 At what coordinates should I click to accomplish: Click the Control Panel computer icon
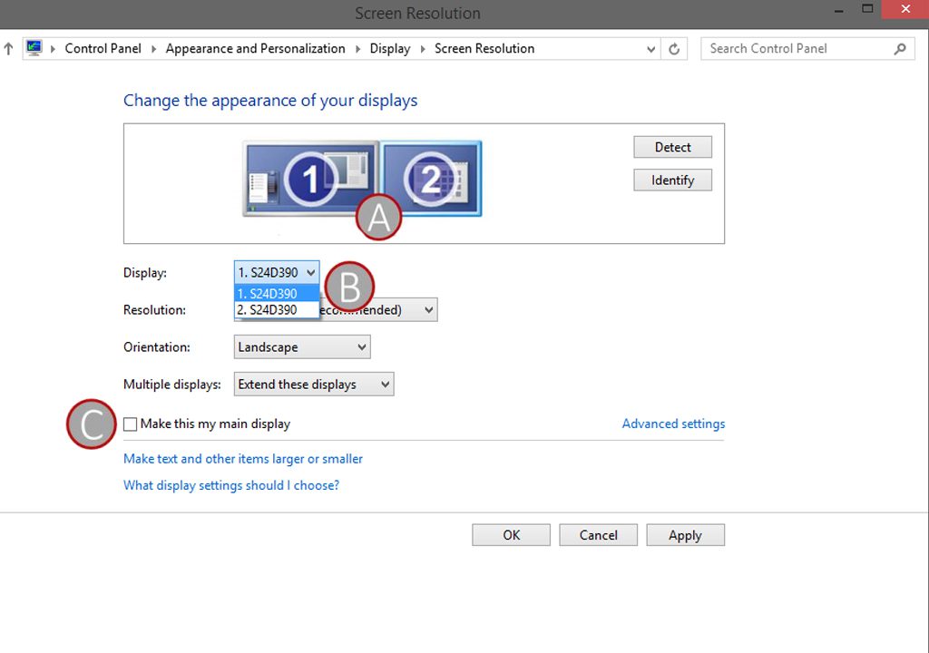point(34,48)
